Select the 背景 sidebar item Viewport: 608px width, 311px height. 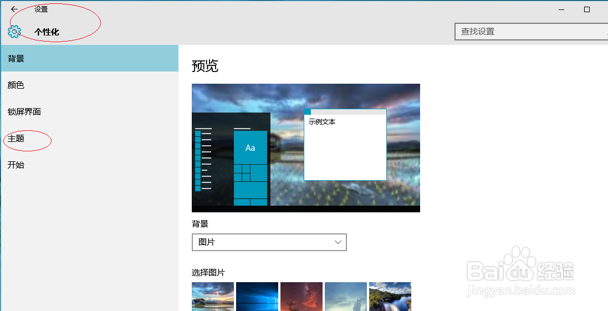[90, 58]
